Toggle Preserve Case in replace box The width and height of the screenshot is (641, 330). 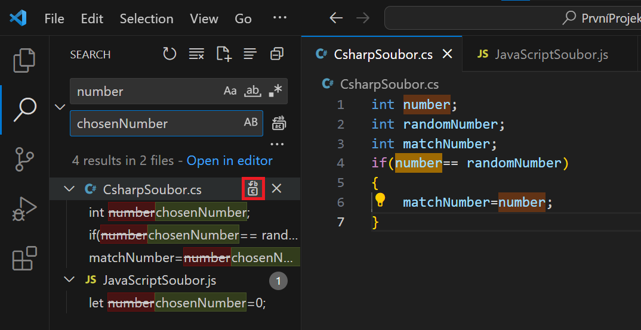(251, 123)
